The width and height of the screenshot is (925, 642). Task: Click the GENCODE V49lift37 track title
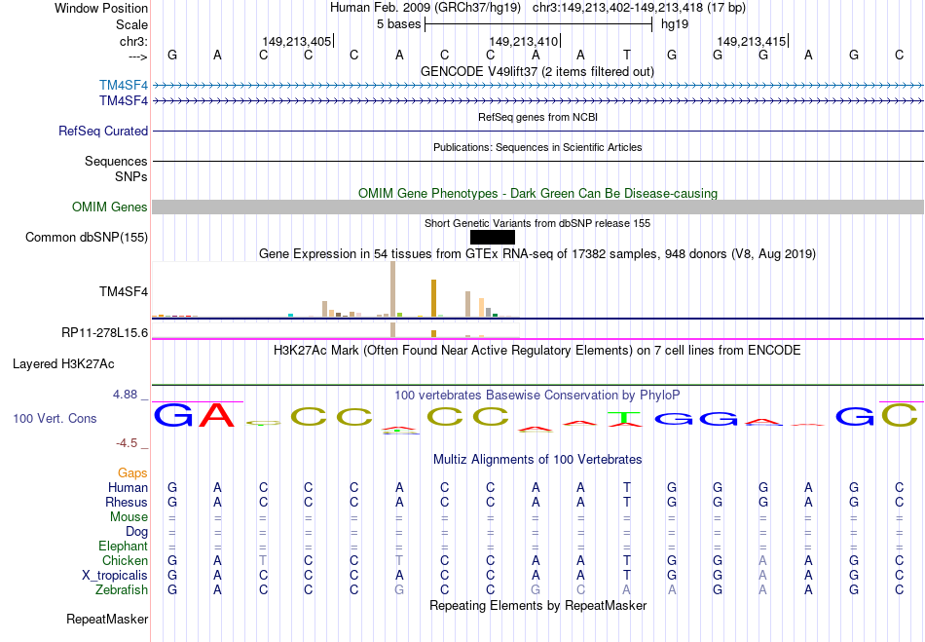coord(537,71)
